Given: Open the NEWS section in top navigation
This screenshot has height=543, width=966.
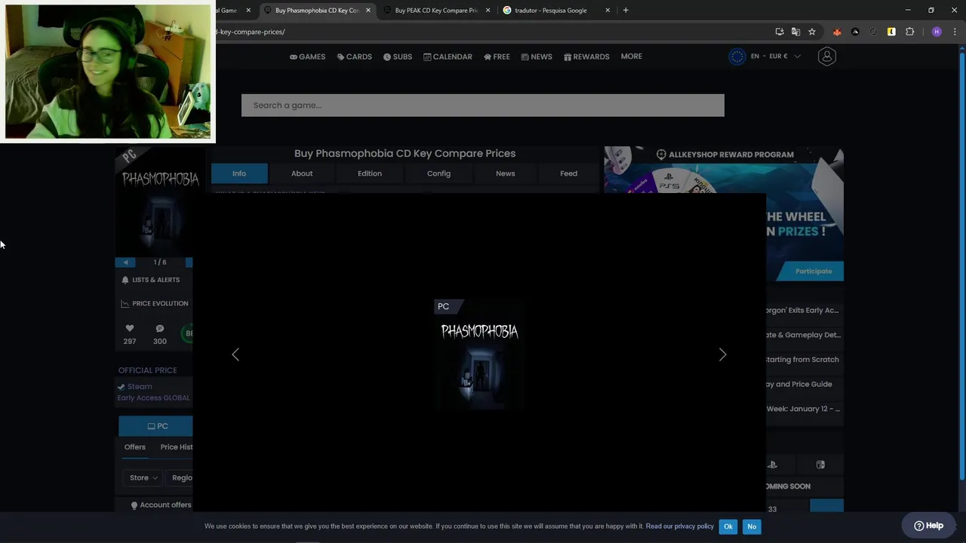Looking at the screenshot, I should [x=537, y=57].
